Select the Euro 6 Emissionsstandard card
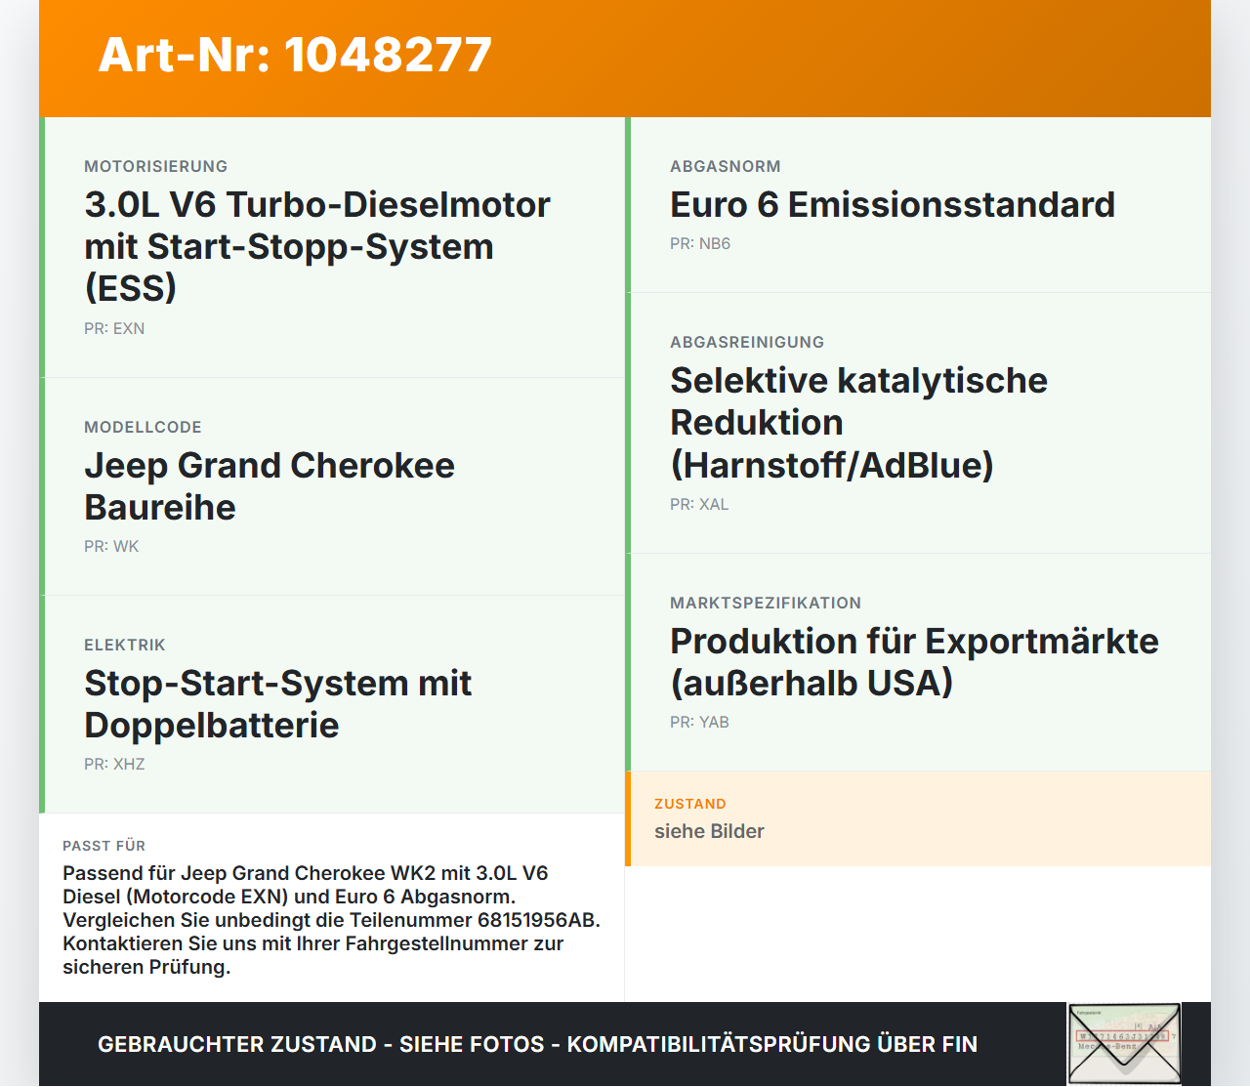This screenshot has width=1250, height=1087. [918, 205]
